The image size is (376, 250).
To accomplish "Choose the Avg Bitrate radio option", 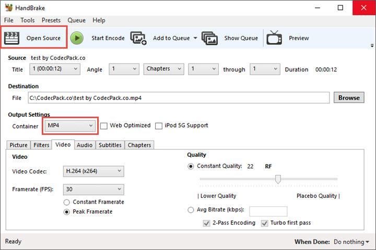I will (x=191, y=210).
